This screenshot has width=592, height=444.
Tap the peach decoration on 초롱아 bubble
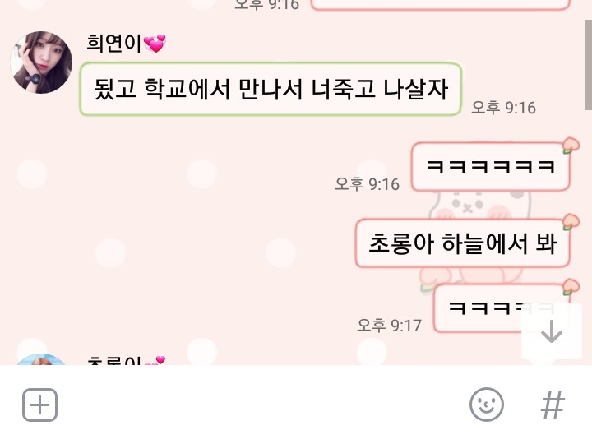pos(571,222)
